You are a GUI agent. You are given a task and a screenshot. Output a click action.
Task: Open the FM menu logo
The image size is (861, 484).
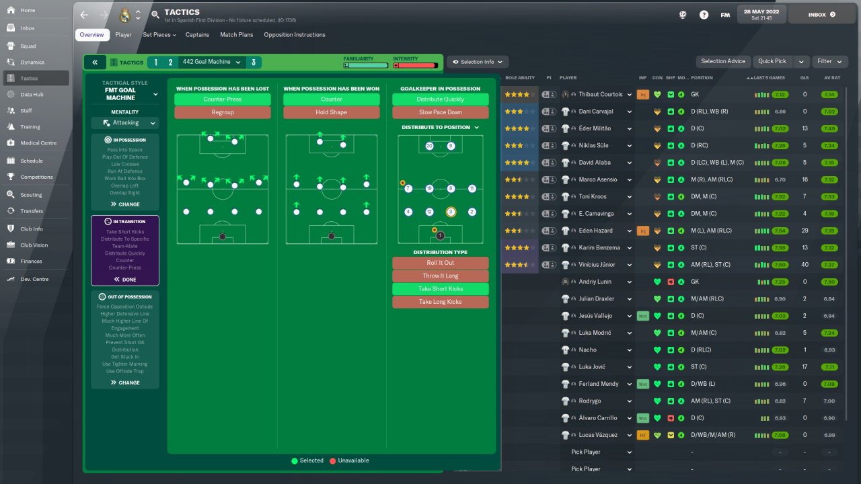725,15
